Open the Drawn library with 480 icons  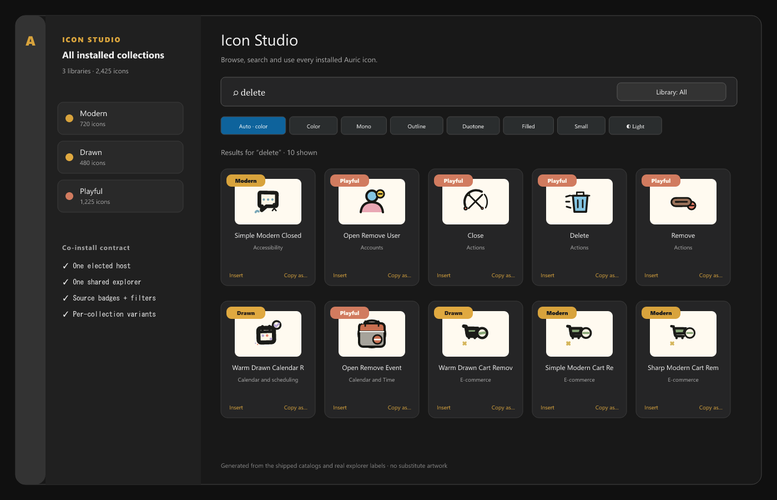point(120,157)
